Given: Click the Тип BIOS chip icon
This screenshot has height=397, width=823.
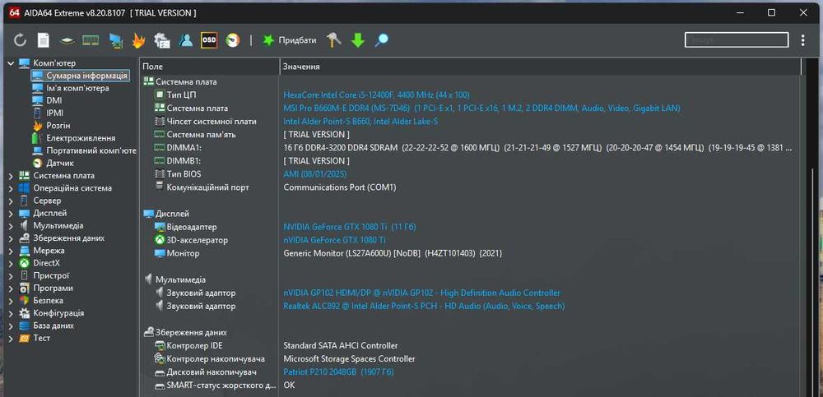Looking at the screenshot, I should pyautogui.click(x=160, y=173).
